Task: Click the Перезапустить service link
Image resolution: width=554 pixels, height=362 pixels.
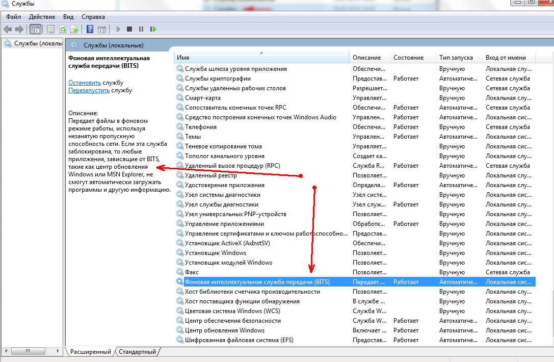Action: point(89,90)
